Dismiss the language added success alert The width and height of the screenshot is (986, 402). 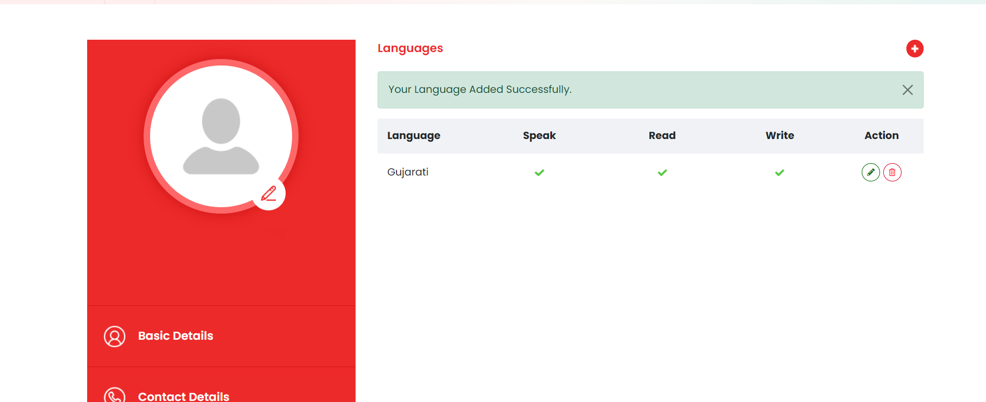(907, 90)
